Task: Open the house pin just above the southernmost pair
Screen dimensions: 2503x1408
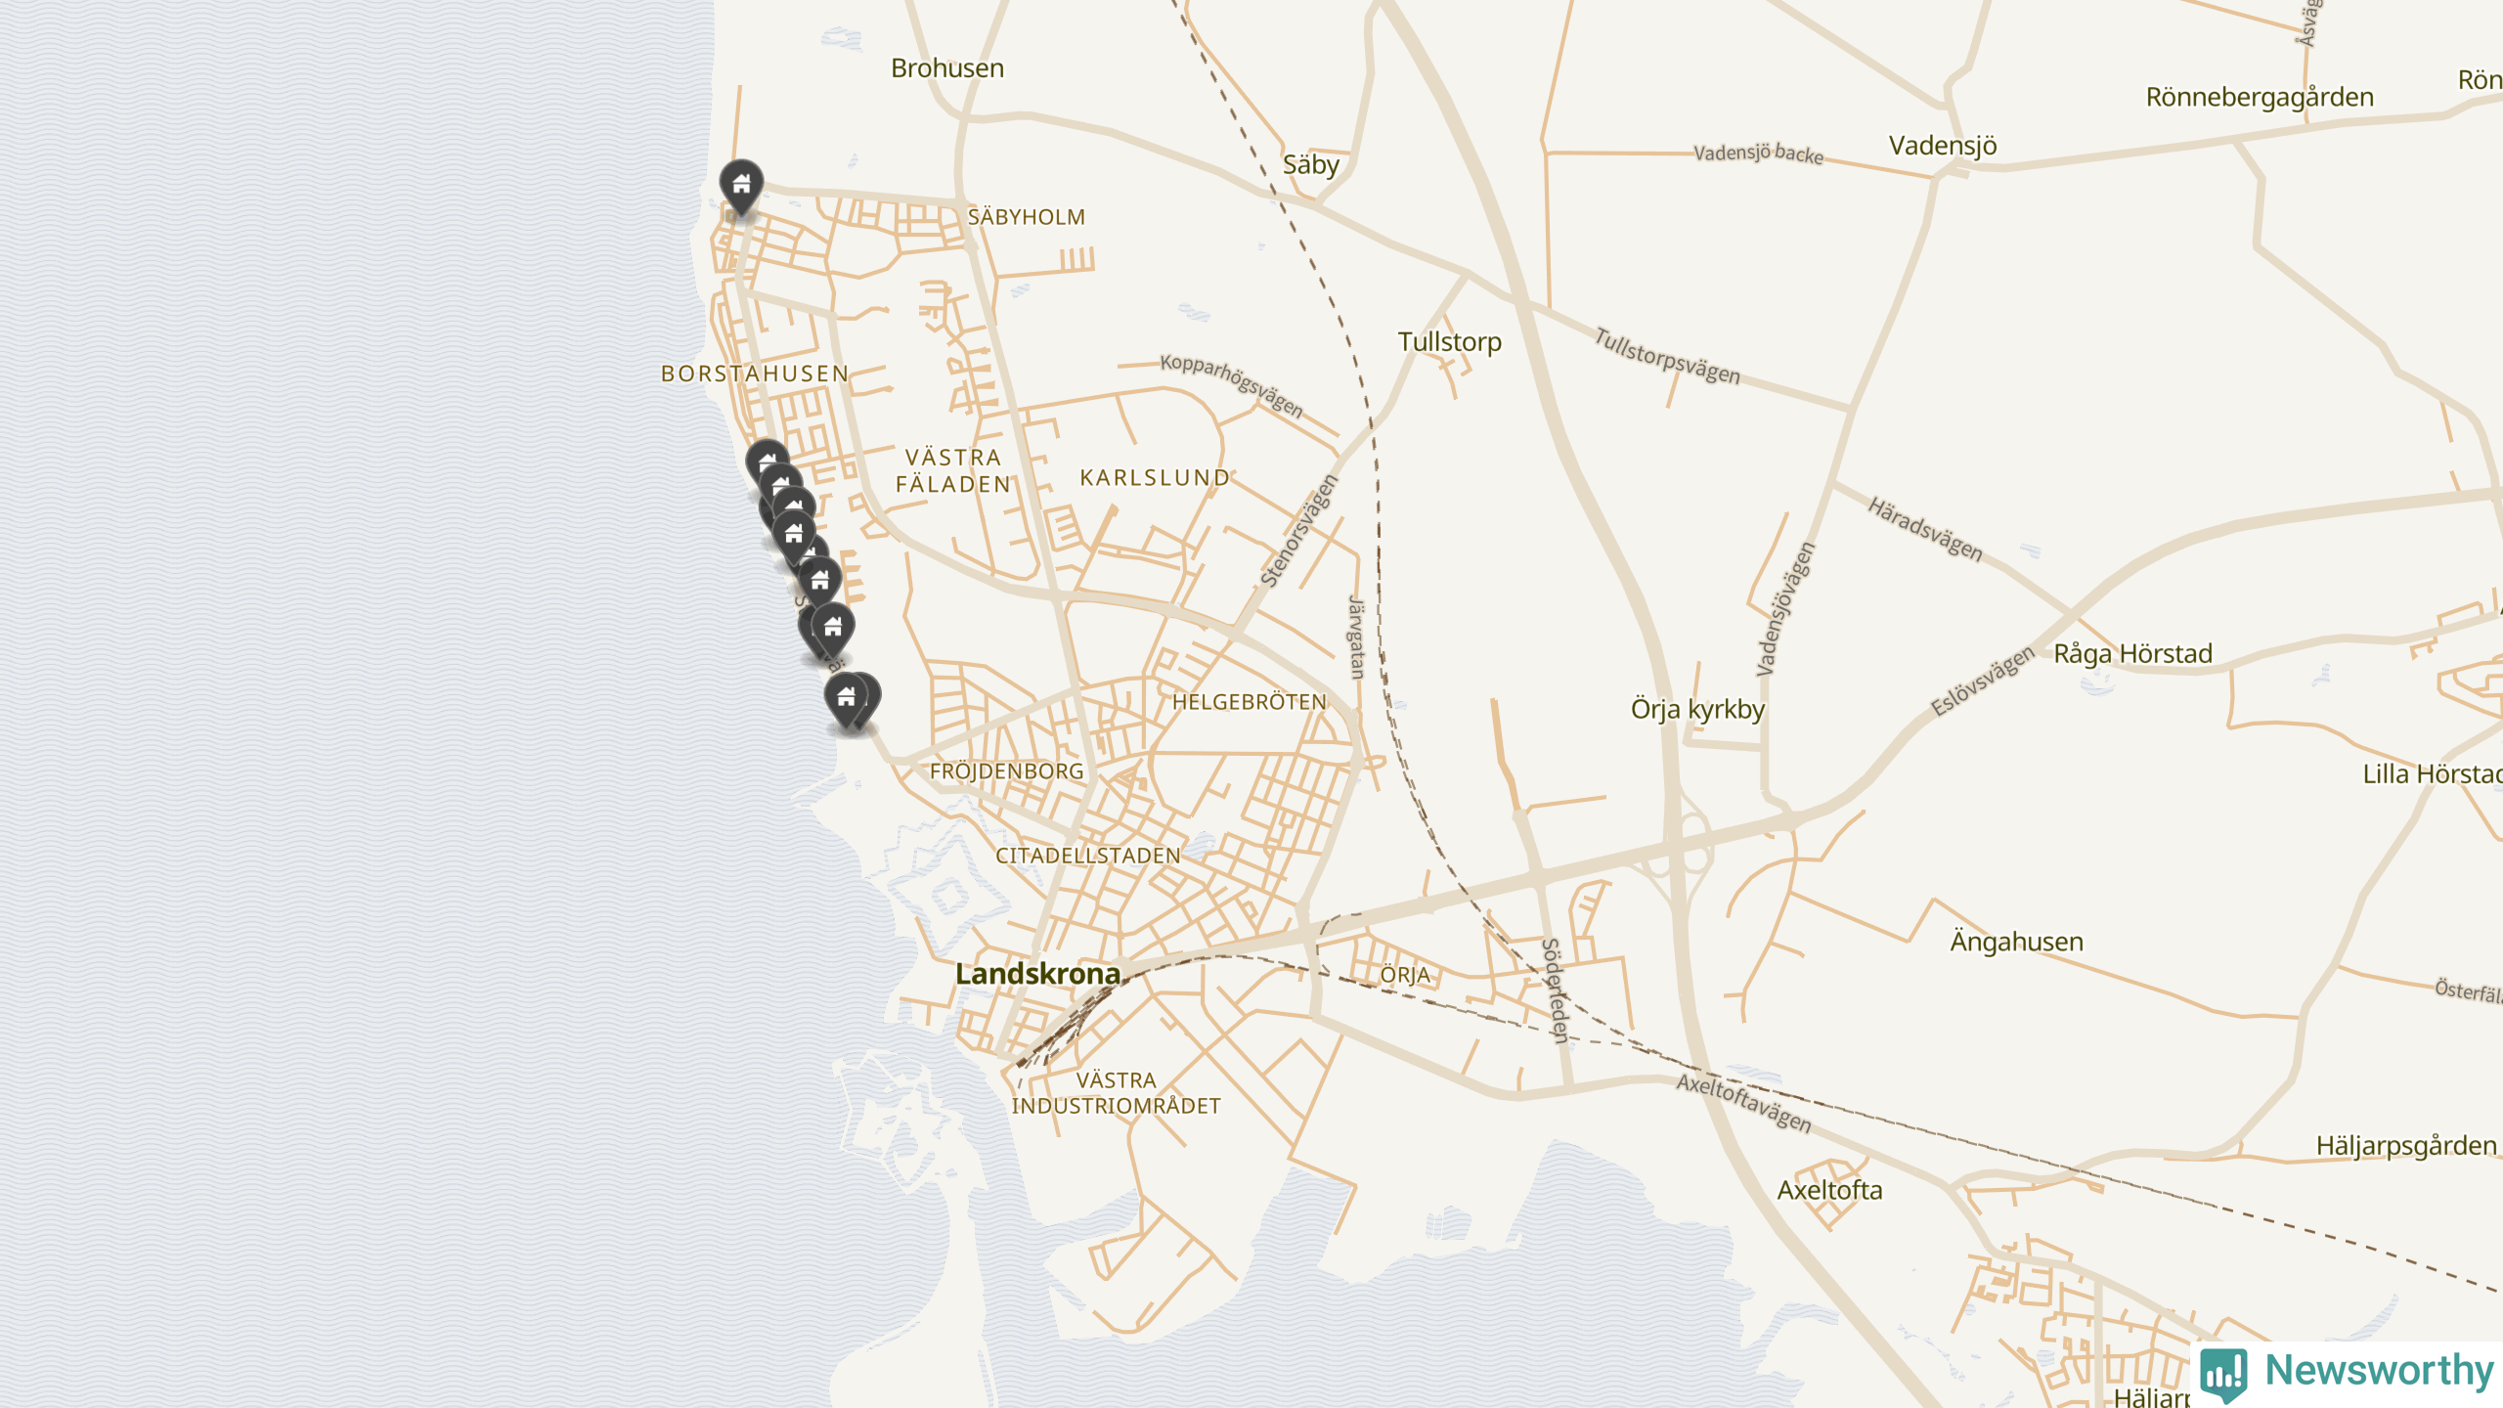Action: click(x=833, y=628)
